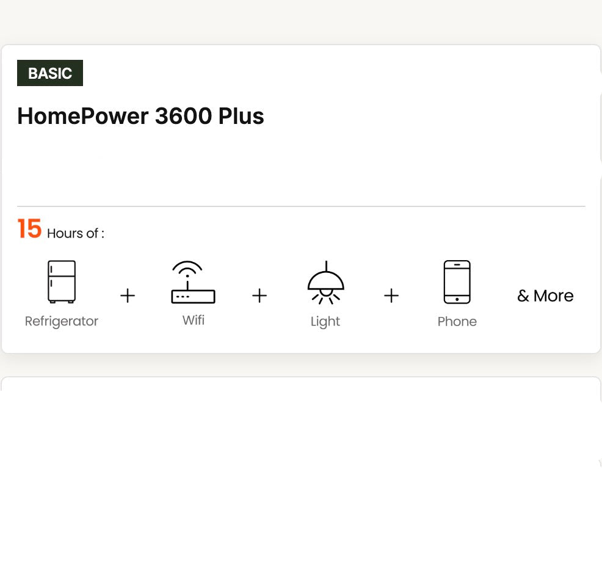
Task: Click the Wifi text label
Action: tap(193, 320)
